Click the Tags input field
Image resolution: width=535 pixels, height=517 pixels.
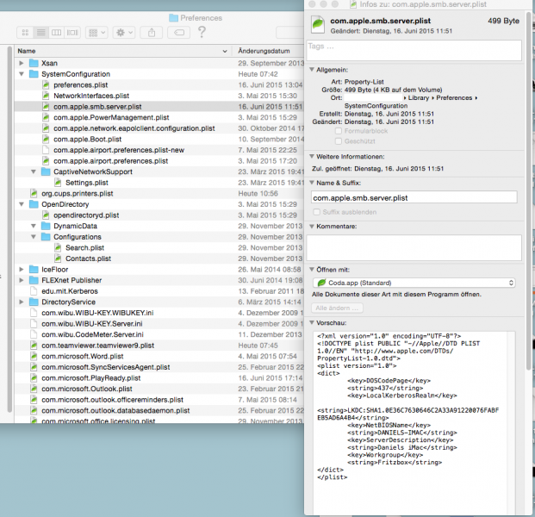click(414, 51)
